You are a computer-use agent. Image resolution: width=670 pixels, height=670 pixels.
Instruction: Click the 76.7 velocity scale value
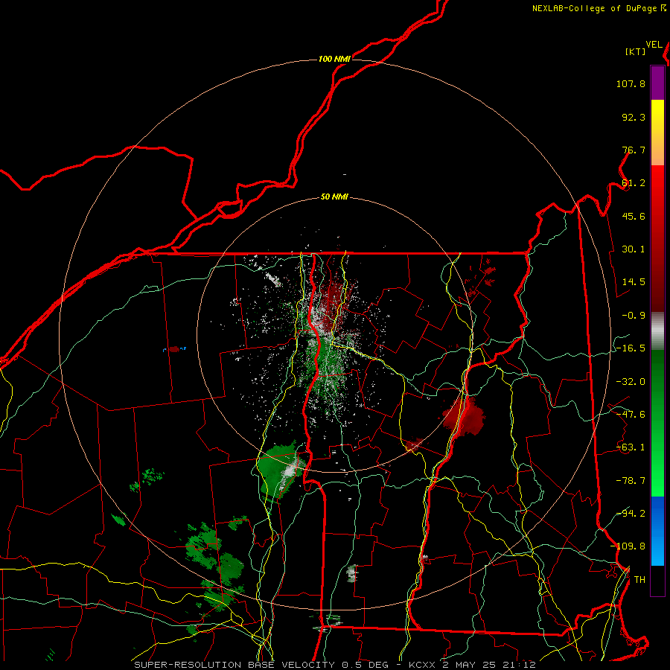[634, 150]
